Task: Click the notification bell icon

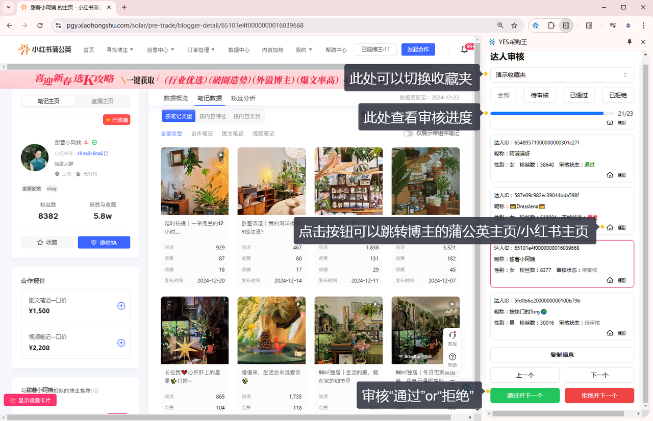Action: coord(464,49)
